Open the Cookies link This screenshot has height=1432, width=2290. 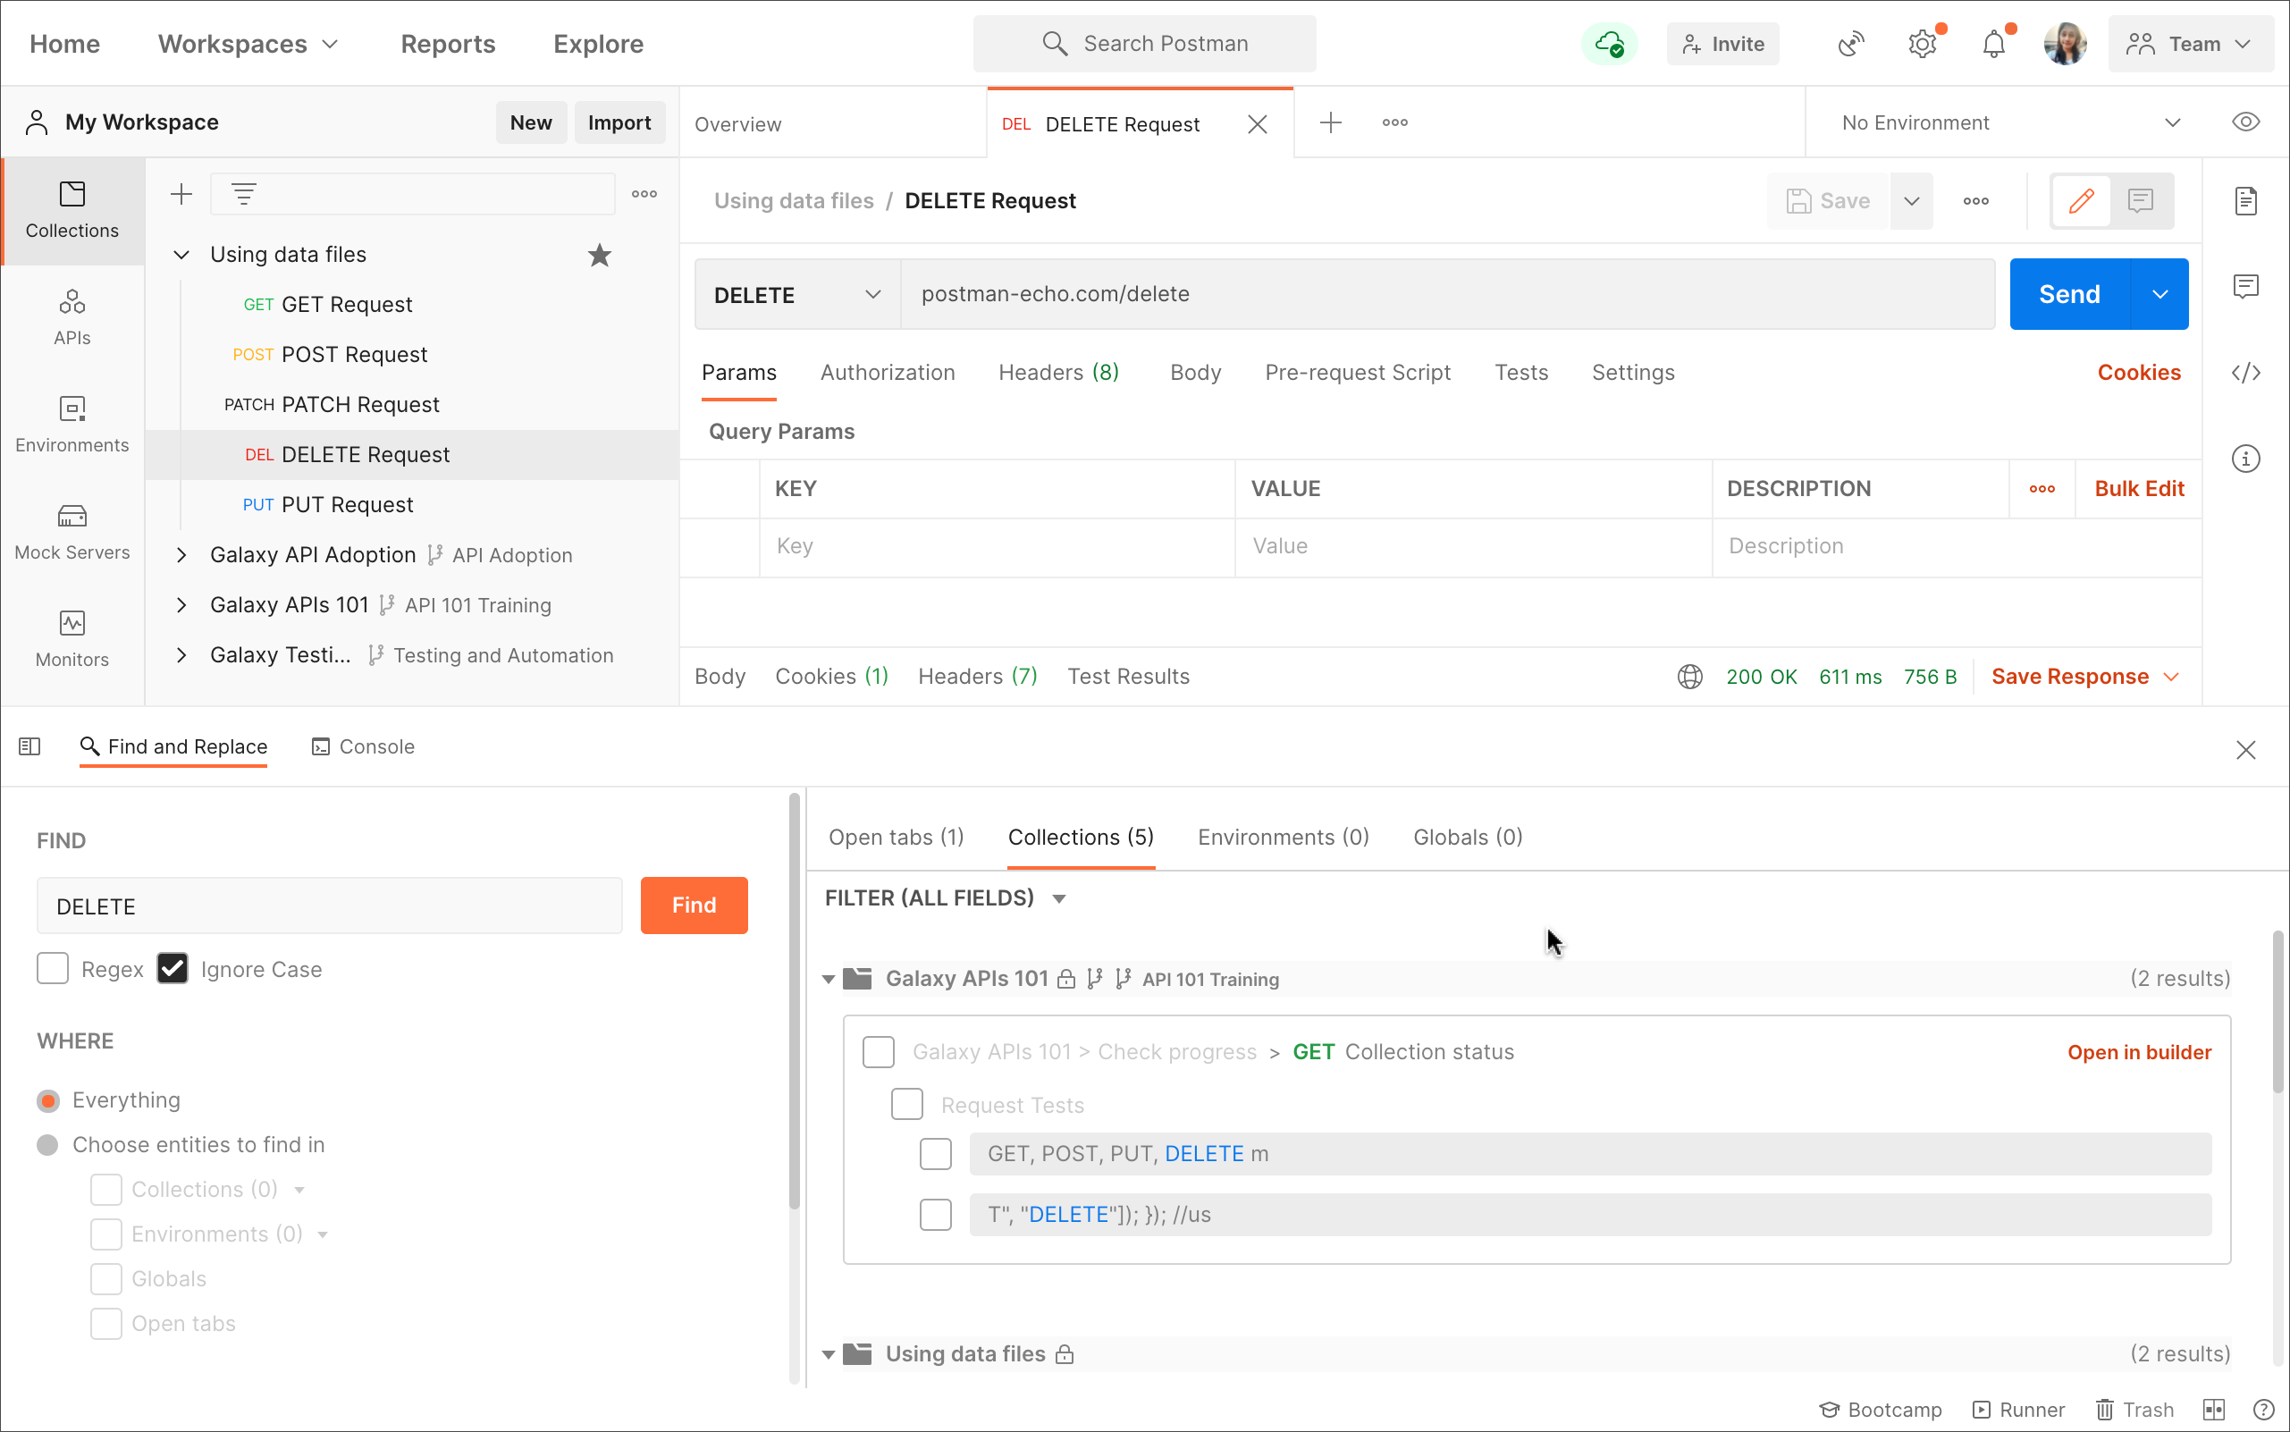(x=2138, y=372)
